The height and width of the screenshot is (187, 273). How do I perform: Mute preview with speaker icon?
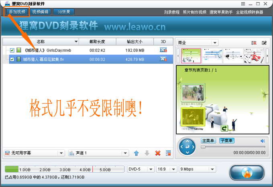[263, 141]
